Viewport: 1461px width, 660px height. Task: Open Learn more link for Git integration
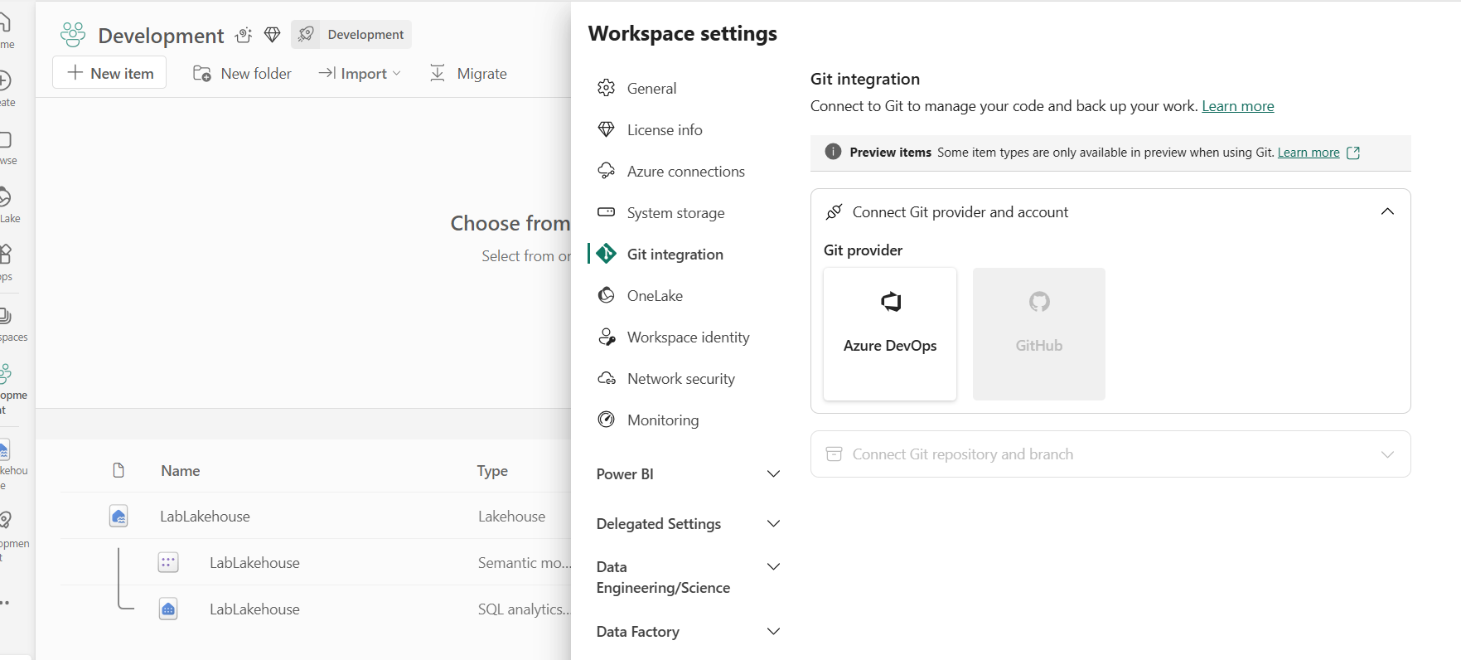[1238, 106]
